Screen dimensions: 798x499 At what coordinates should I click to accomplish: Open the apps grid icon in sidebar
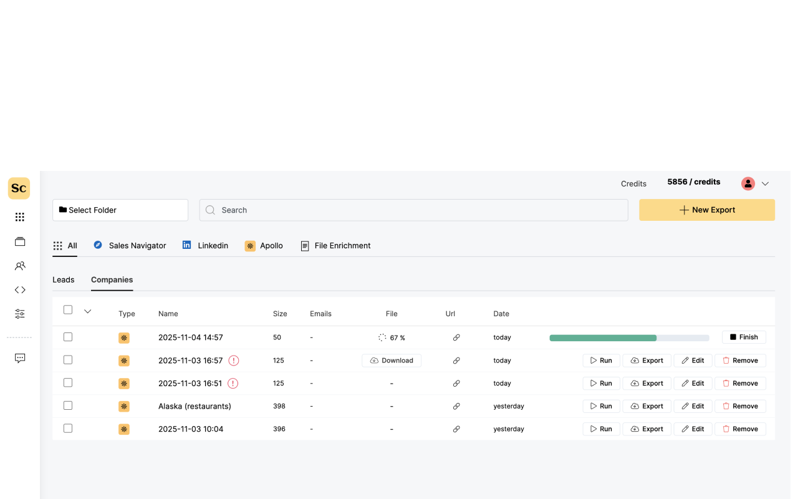(19, 216)
